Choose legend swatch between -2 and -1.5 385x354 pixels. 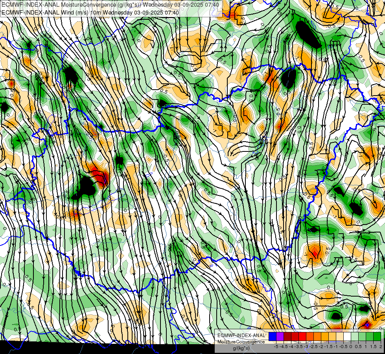tap(325, 336)
